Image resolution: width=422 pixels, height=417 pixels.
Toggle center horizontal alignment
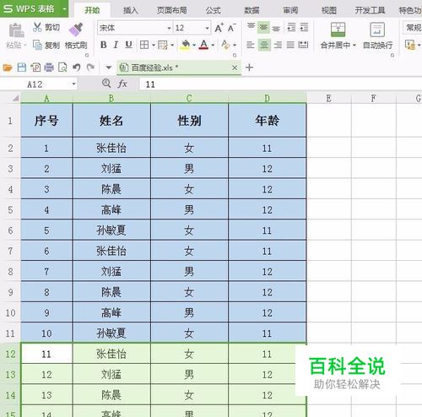point(264,45)
